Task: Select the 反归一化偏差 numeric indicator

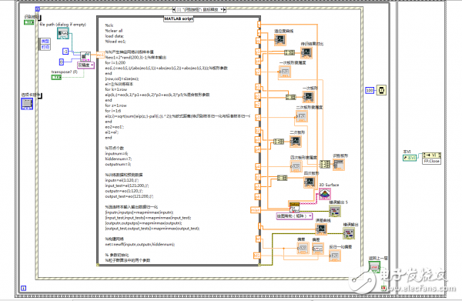Action: pyautogui.click(x=335, y=256)
